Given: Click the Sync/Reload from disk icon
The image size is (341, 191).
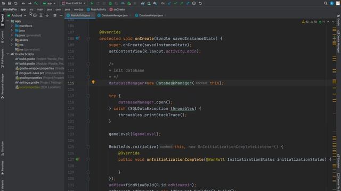Looking at the screenshot, I should (15, 4).
